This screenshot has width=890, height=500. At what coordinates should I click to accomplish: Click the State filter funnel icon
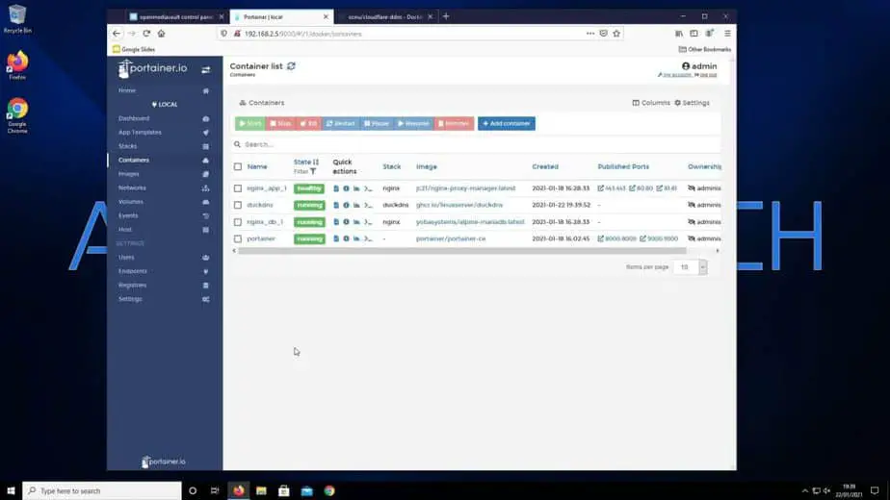coord(313,171)
